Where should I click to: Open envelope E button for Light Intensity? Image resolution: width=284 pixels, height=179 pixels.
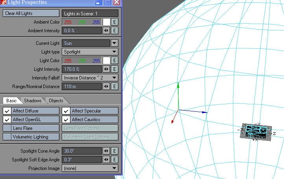coord(114,69)
